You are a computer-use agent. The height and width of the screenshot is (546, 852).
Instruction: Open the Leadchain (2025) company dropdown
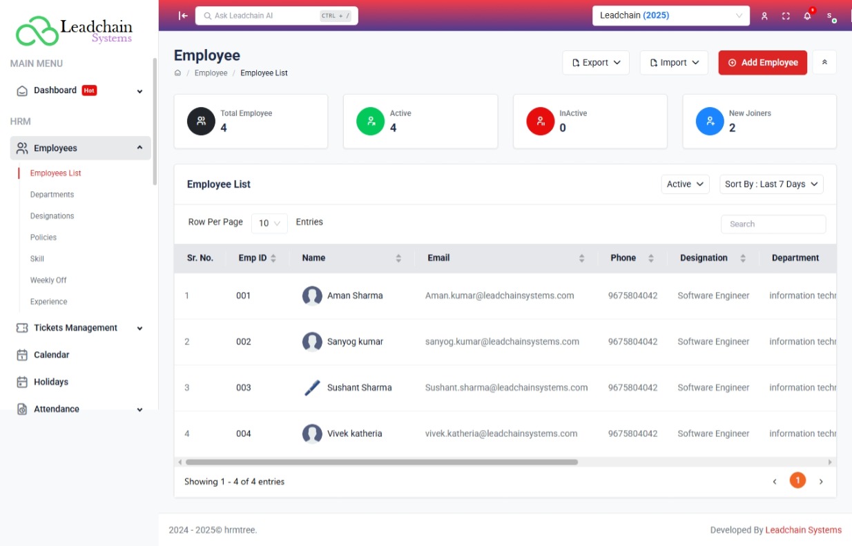pyautogui.click(x=670, y=16)
